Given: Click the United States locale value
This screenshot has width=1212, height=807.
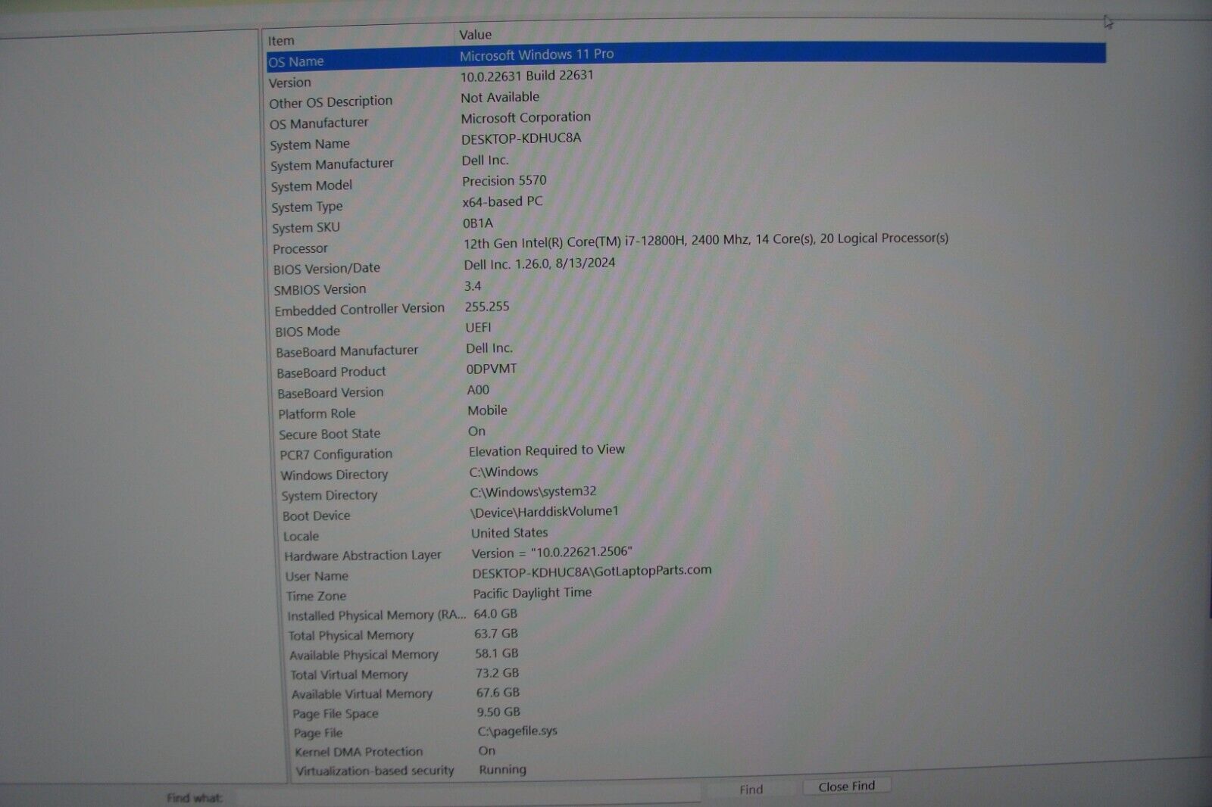Looking at the screenshot, I should (509, 533).
